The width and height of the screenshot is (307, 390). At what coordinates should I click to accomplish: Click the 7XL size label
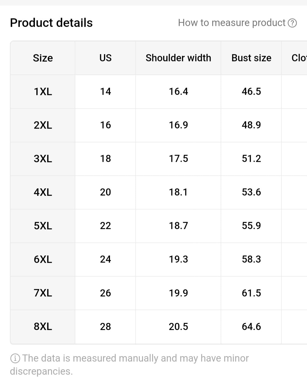[43, 293]
